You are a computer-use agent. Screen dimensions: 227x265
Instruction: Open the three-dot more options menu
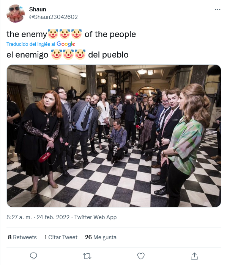point(218,9)
